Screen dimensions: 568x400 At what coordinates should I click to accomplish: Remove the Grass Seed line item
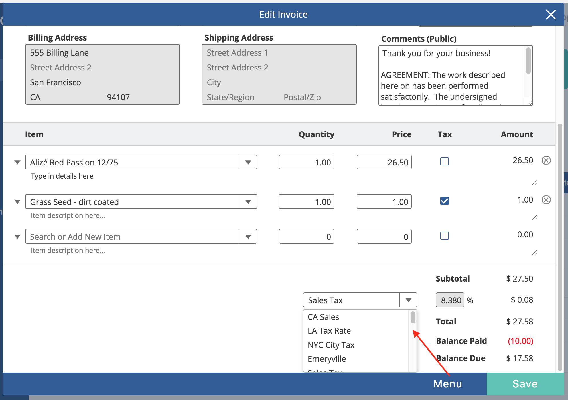click(x=546, y=200)
